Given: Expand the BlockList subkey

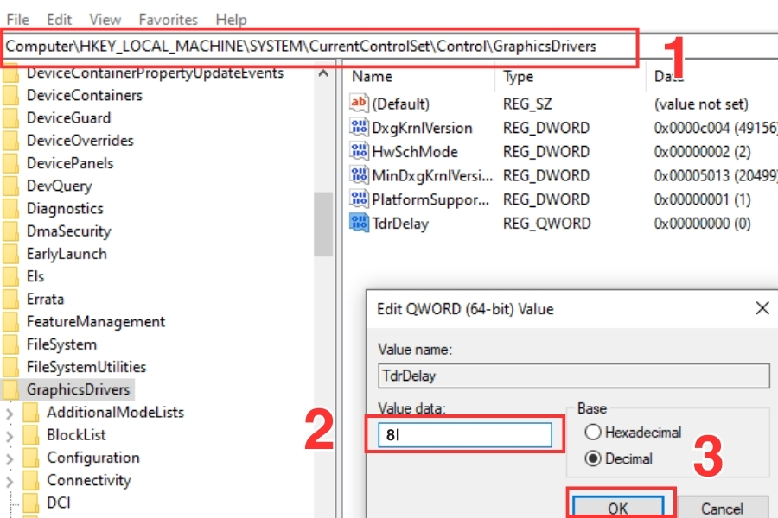Looking at the screenshot, I should pos(10,435).
